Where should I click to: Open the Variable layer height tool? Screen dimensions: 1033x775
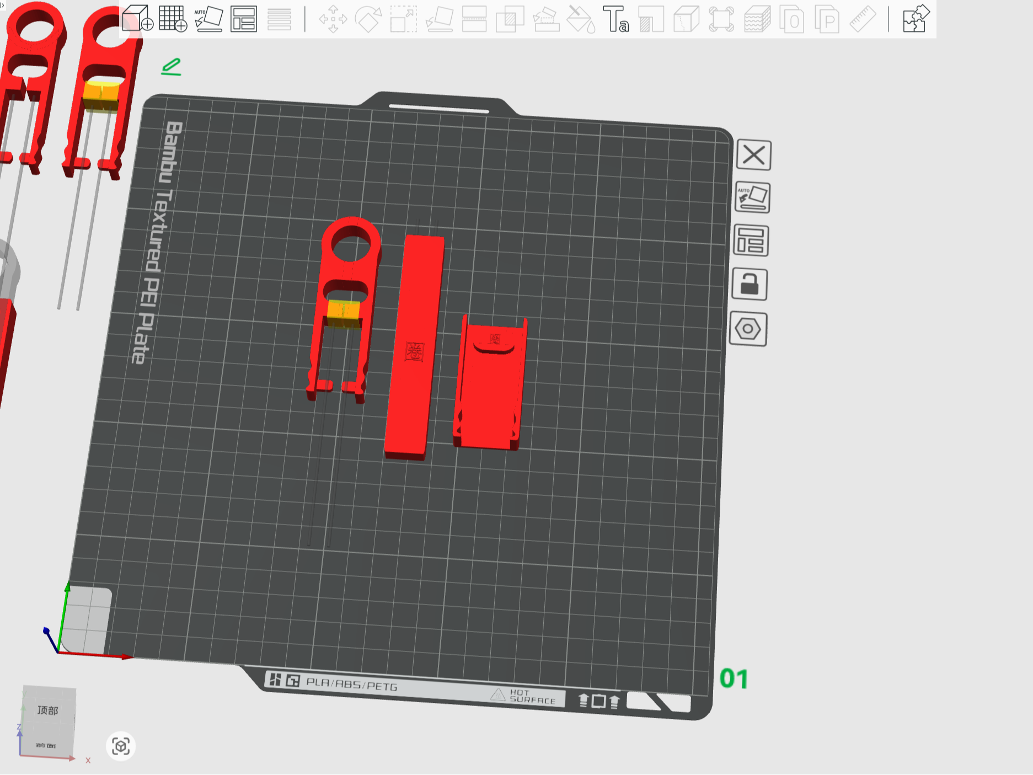(x=279, y=19)
